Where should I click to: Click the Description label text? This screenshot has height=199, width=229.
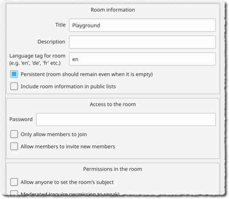[51, 42]
